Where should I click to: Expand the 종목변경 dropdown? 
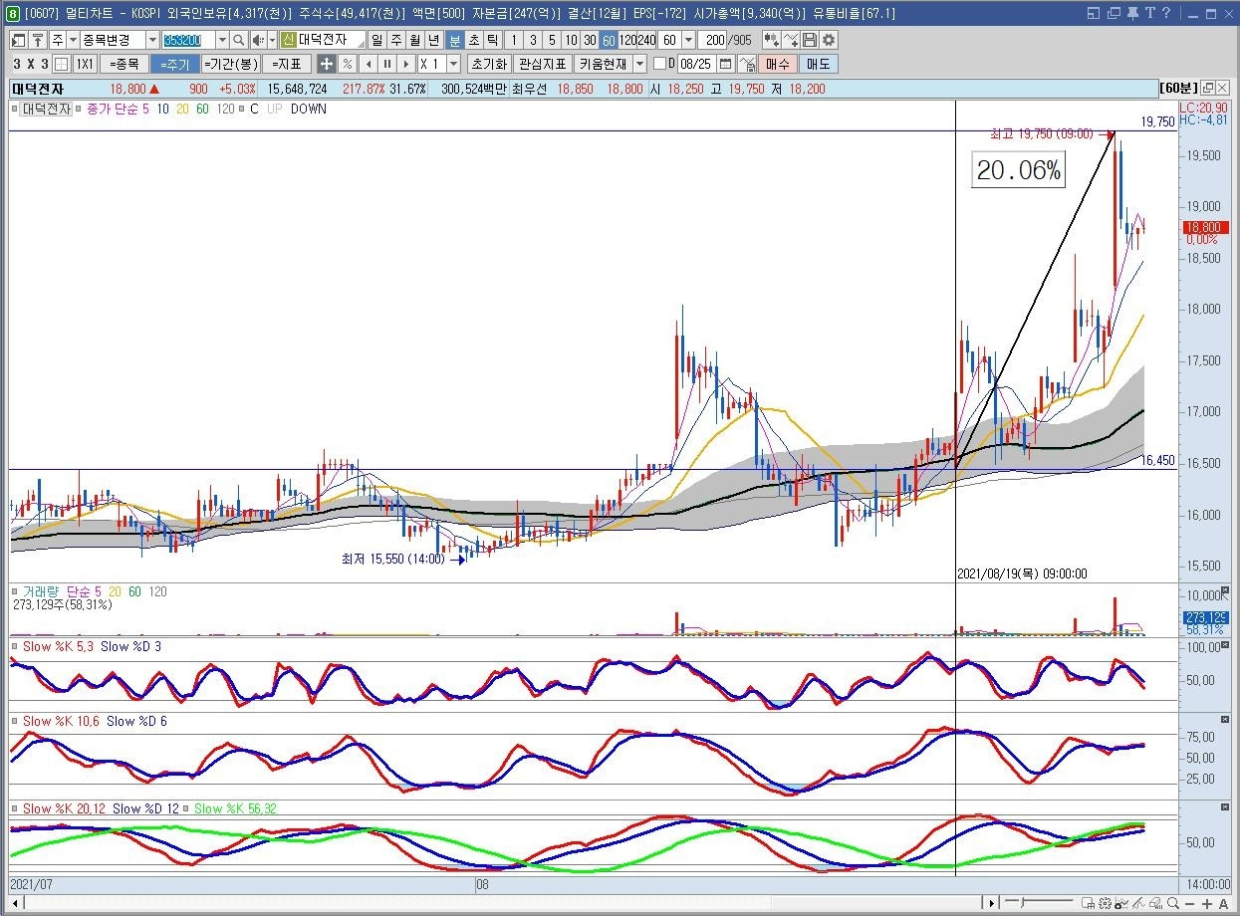click(152, 40)
